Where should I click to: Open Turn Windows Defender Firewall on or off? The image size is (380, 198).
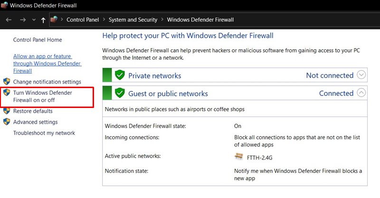click(x=42, y=96)
